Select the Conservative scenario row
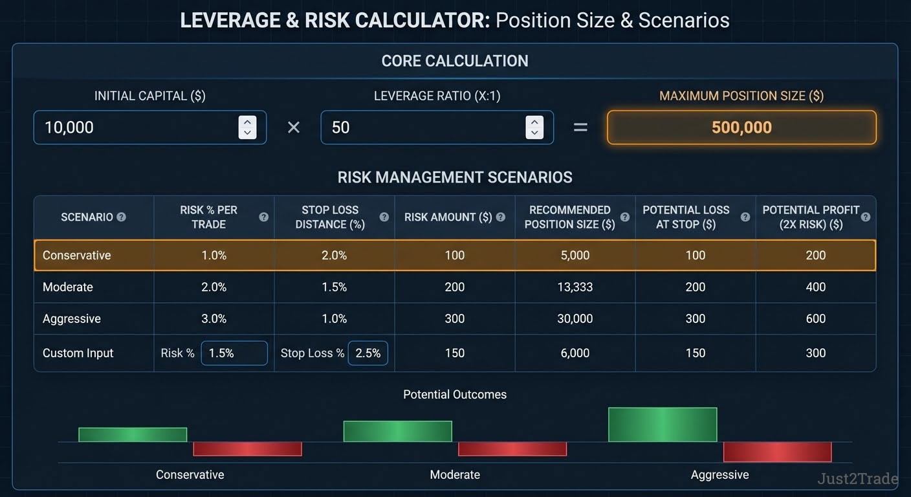911x497 pixels. click(x=454, y=256)
